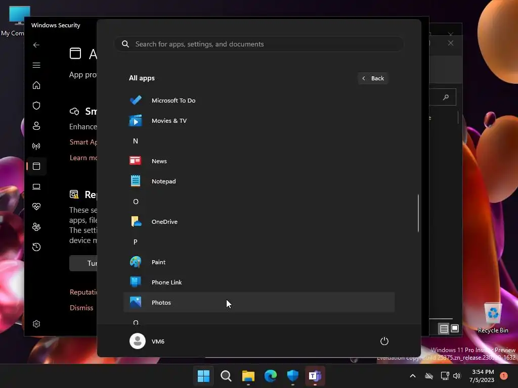
Task: Open the network tray icon
Action: click(445, 376)
